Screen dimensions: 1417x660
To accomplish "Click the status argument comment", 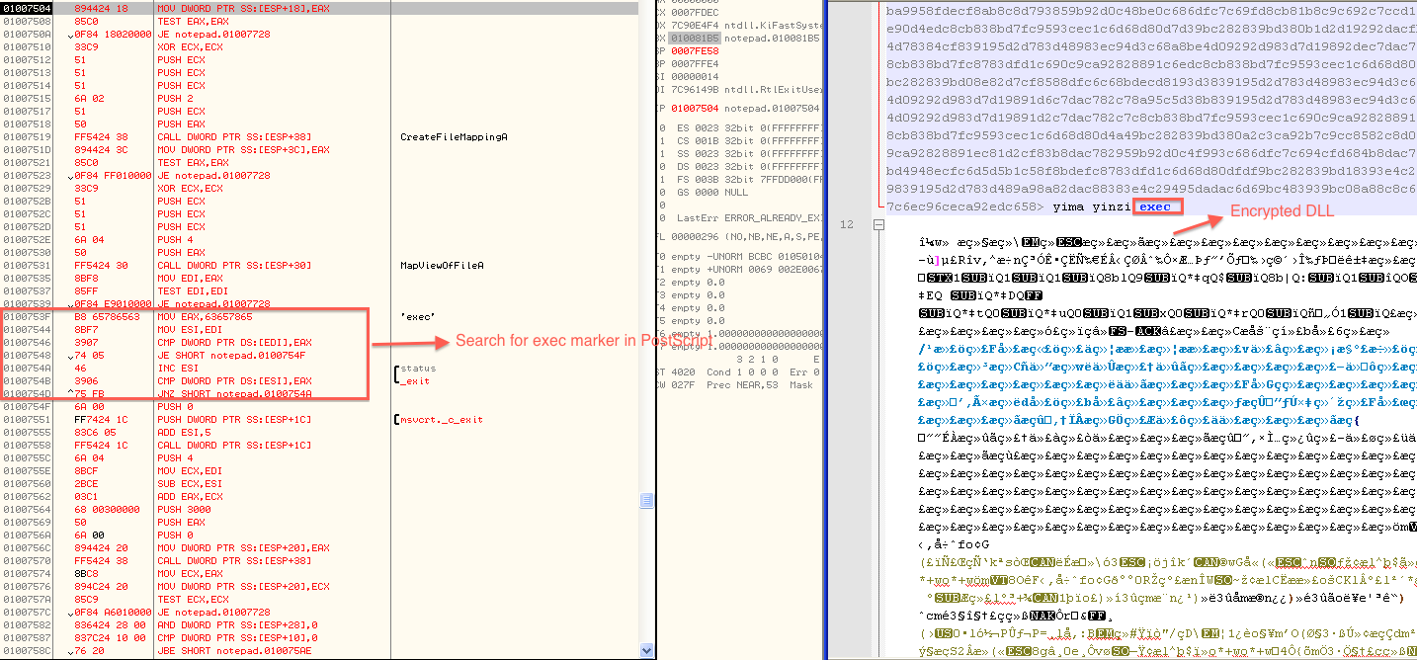I will point(418,368).
